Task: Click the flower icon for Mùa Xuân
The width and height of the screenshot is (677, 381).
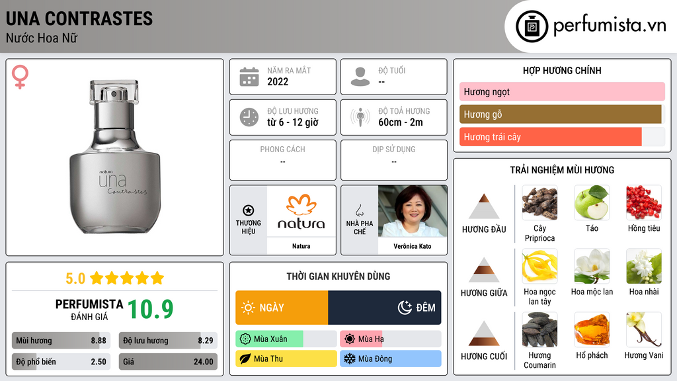Action: coord(245,339)
